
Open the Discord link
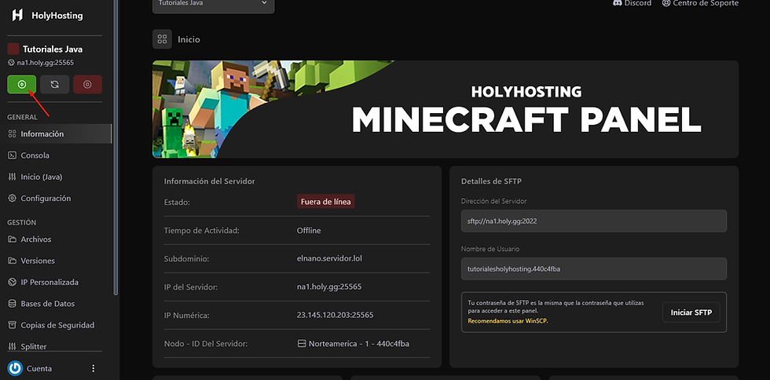[632, 3]
